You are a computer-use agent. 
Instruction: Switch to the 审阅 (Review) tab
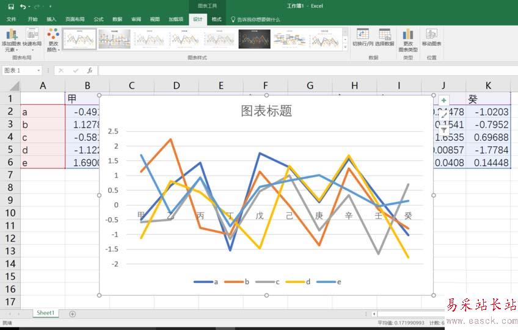136,20
